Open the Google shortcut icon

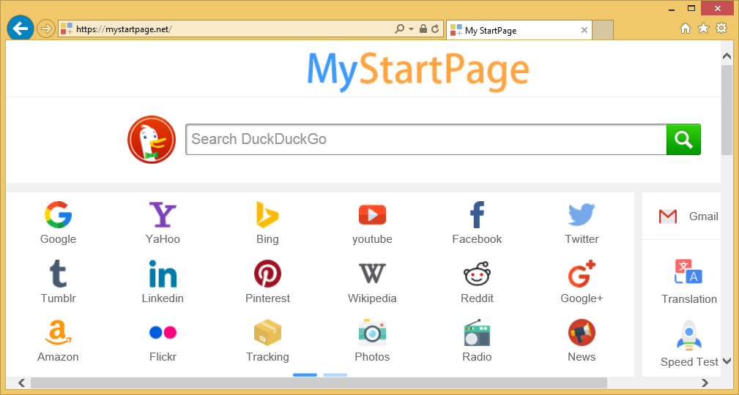[58, 216]
